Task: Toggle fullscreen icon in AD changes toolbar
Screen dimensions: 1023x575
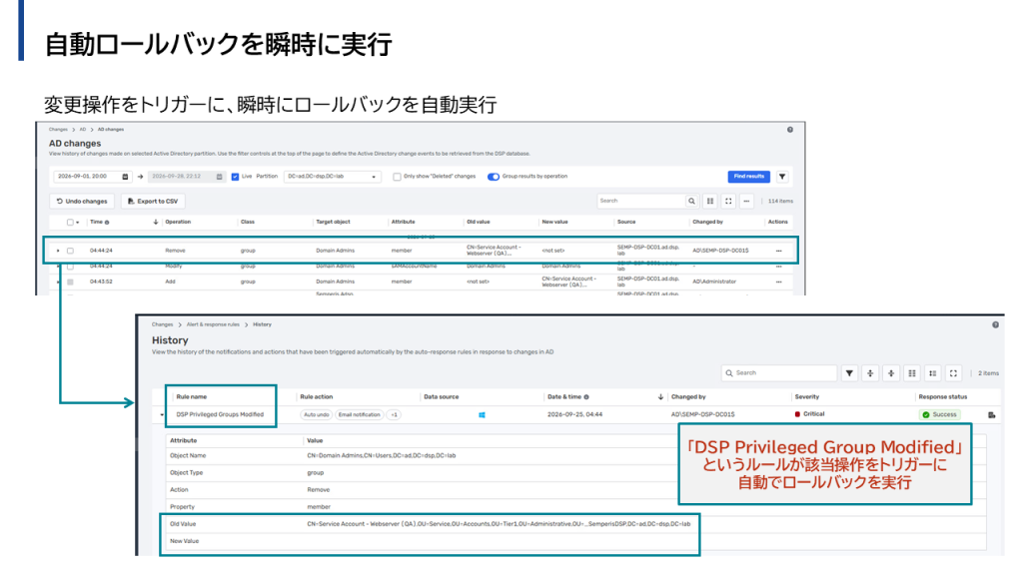Action: (728, 202)
